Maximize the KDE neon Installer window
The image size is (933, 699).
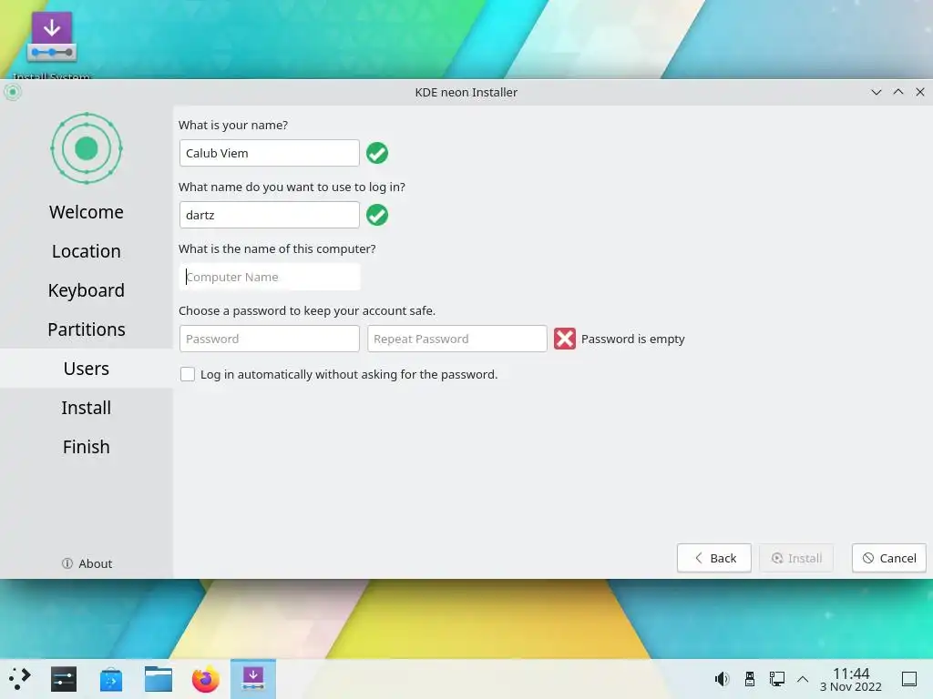[x=898, y=92]
